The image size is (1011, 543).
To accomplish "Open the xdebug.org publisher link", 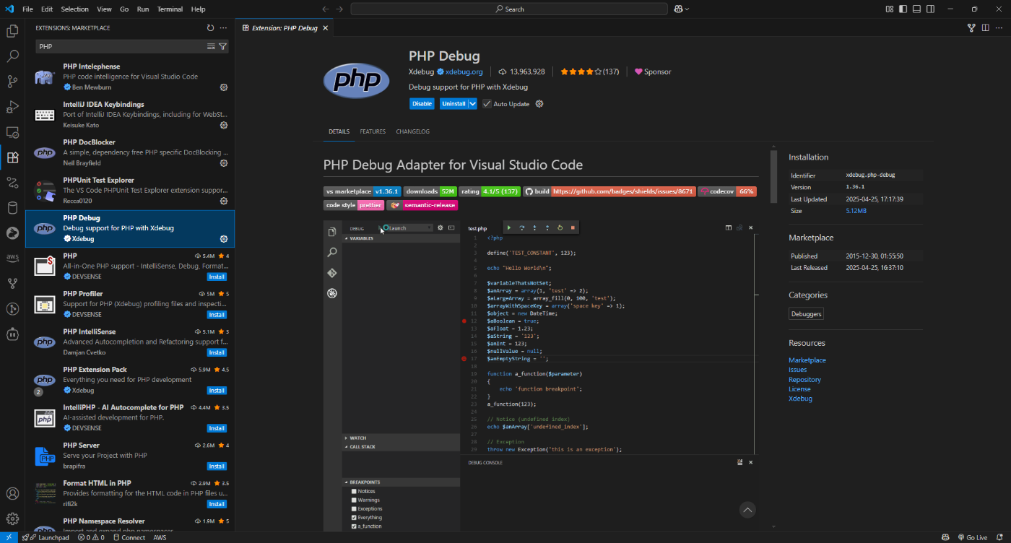I will (464, 72).
